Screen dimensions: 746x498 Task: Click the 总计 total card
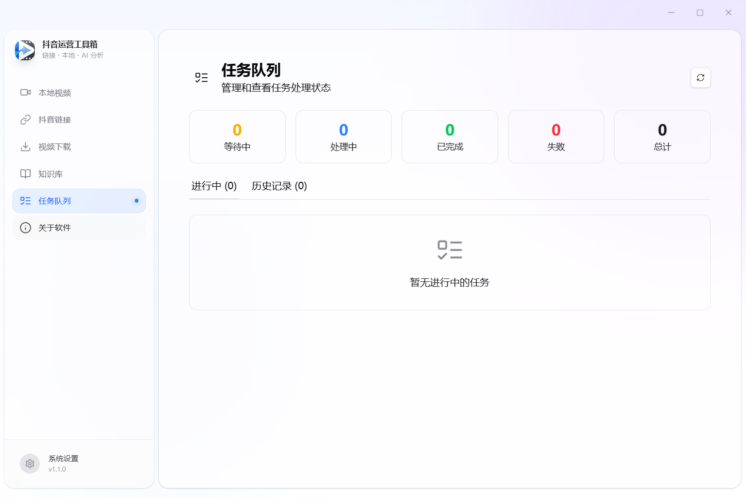tap(662, 137)
